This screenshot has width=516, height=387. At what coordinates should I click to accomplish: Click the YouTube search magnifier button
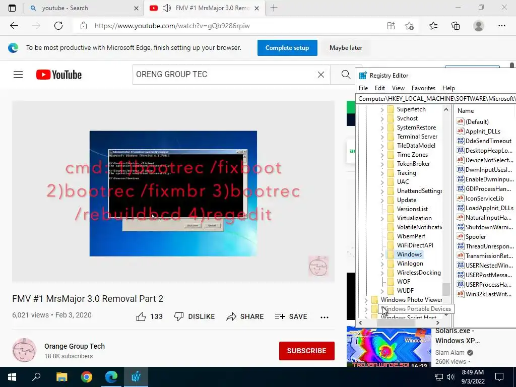tap(346, 75)
